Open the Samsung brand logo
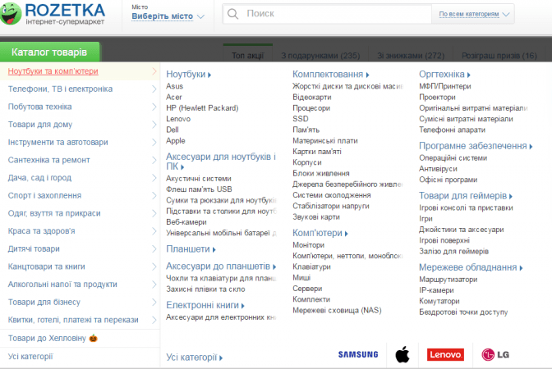The image size is (552, 369). click(x=358, y=354)
